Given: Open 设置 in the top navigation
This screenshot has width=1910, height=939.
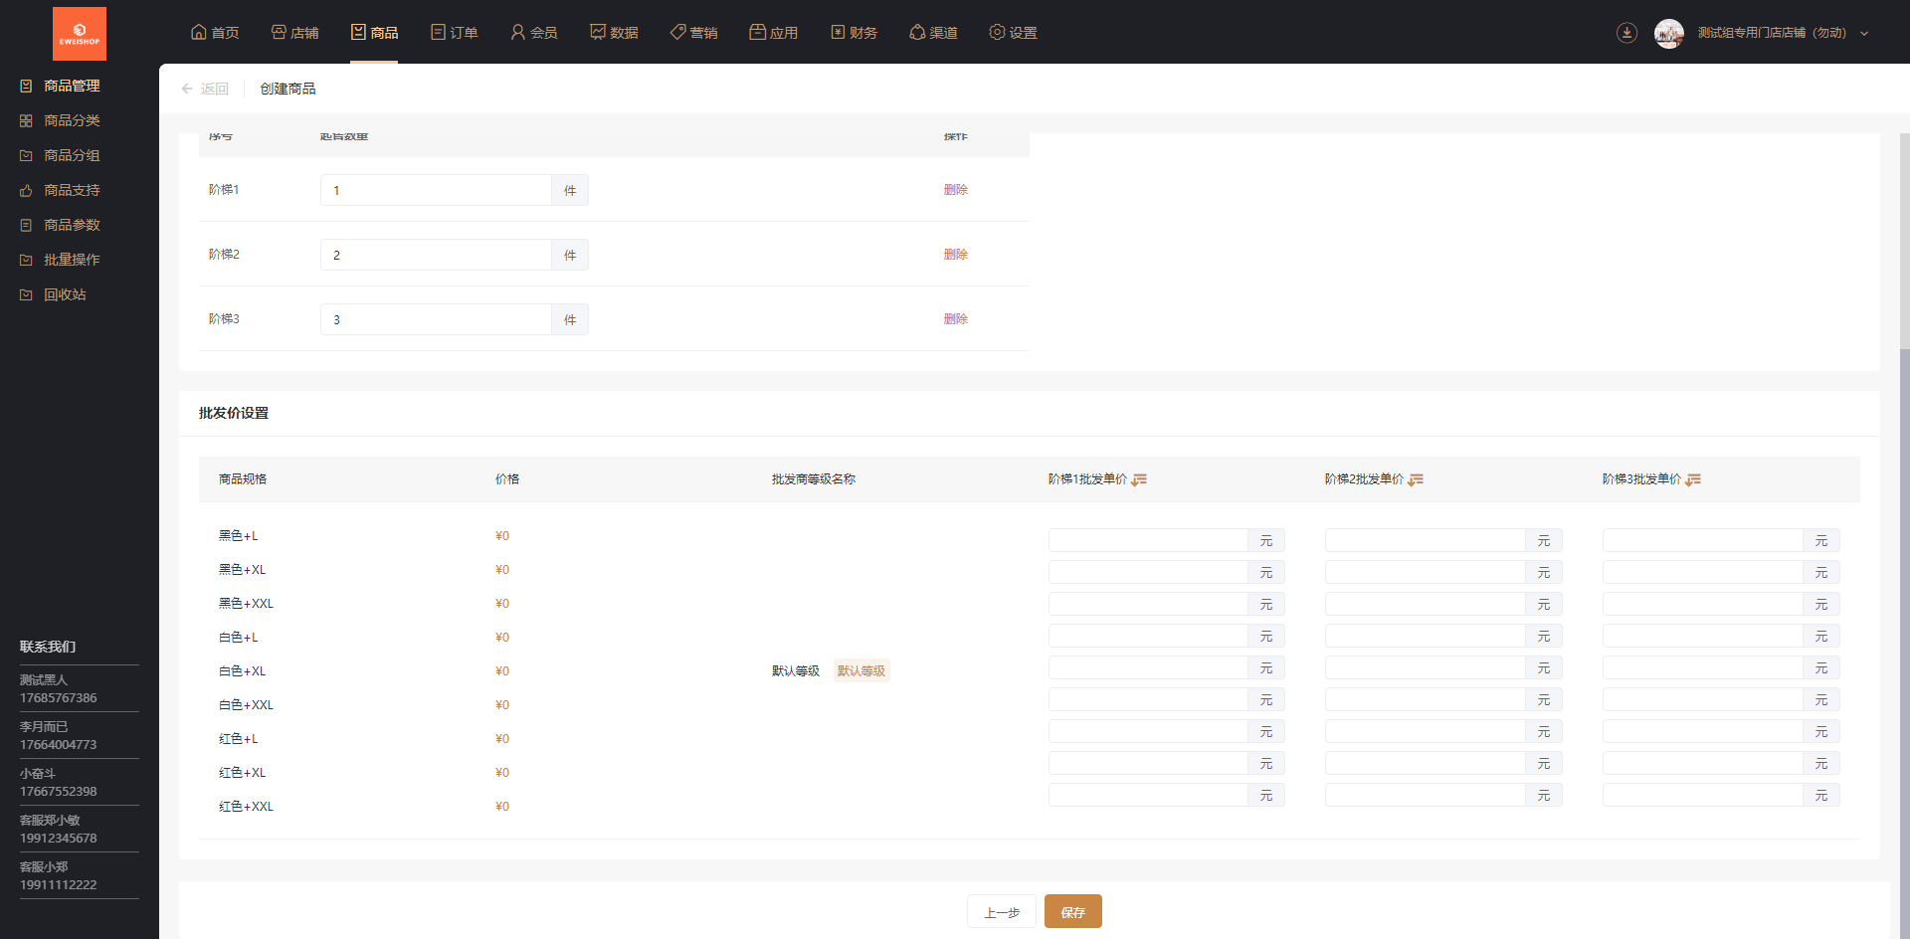Looking at the screenshot, I should (x=1013, y=33).
